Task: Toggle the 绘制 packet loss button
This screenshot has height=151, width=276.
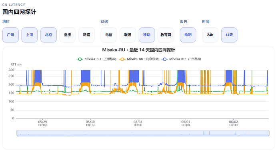Action: 188,35
